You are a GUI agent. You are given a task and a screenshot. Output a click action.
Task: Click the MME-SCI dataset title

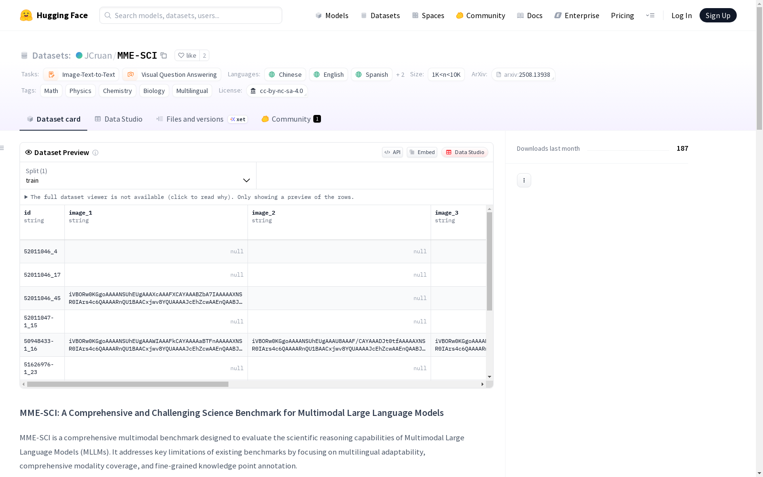[x=137, y=55]
